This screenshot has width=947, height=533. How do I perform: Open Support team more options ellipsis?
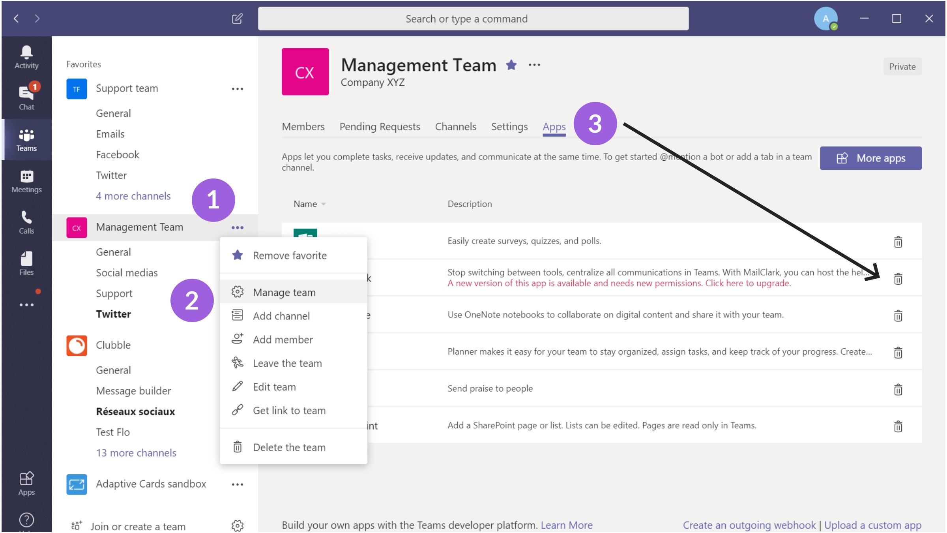point(237,89)
